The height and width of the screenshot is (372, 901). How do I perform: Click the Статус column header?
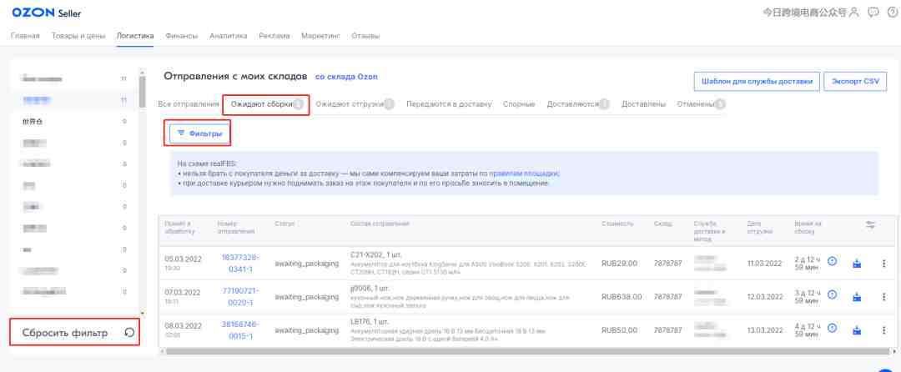pos(285,224)
